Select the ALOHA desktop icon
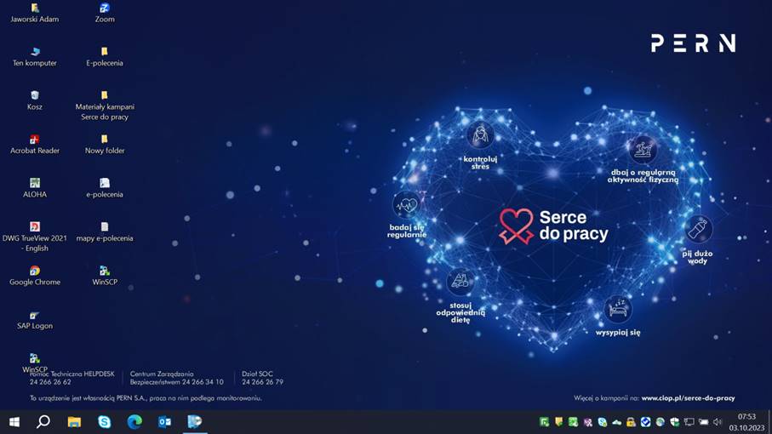 pyautogui.click(x=35, y=183)
